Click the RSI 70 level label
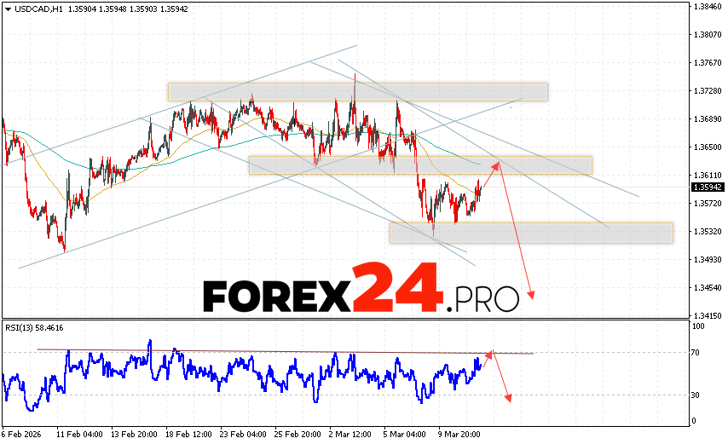 point(697,353)
